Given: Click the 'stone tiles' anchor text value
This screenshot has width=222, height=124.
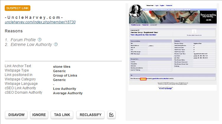Looking at the screenshot, I should [x=62, y=67].
